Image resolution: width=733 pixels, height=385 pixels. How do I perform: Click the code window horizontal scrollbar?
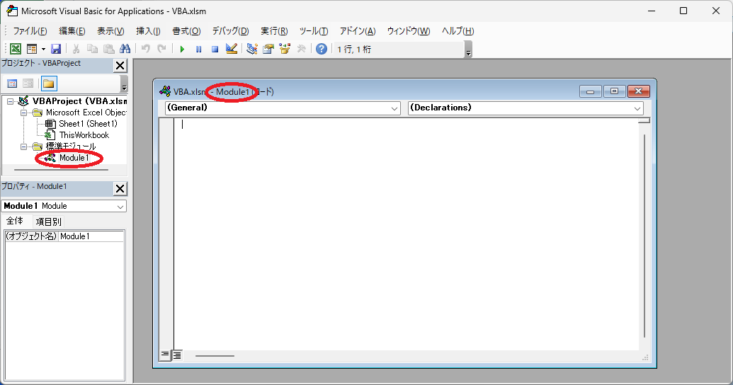[215, 355]
